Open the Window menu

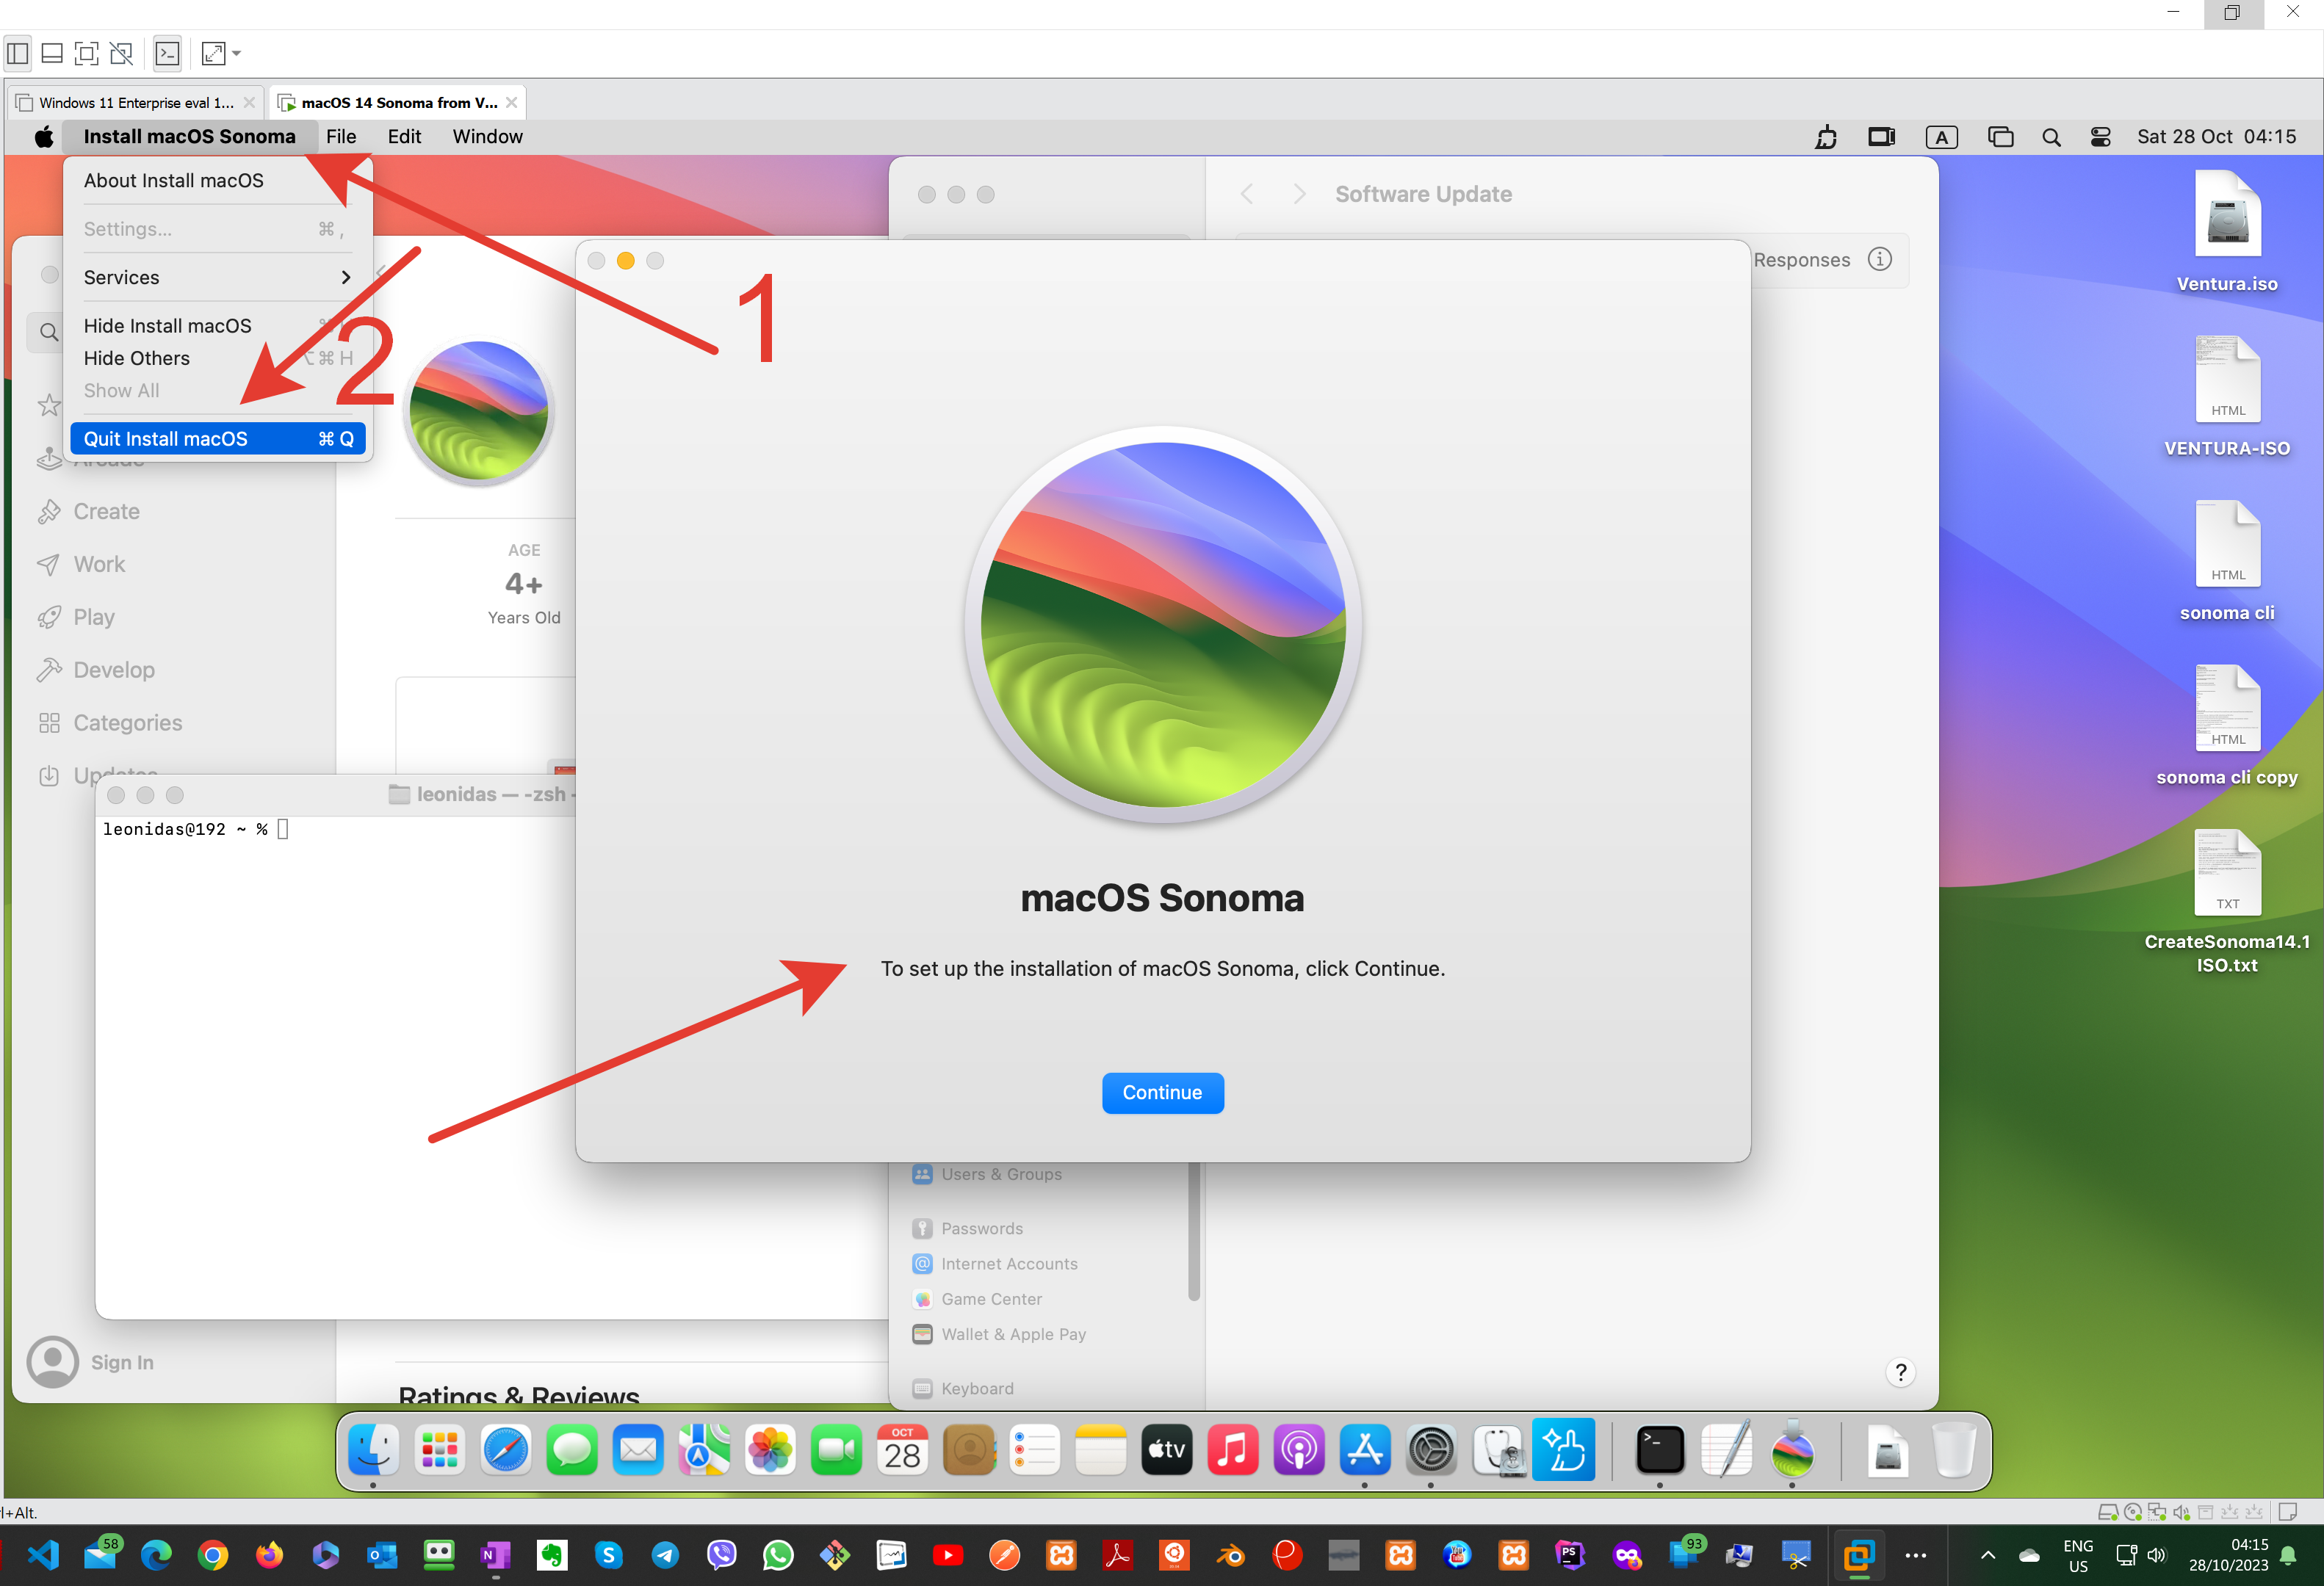coord(487,137)
